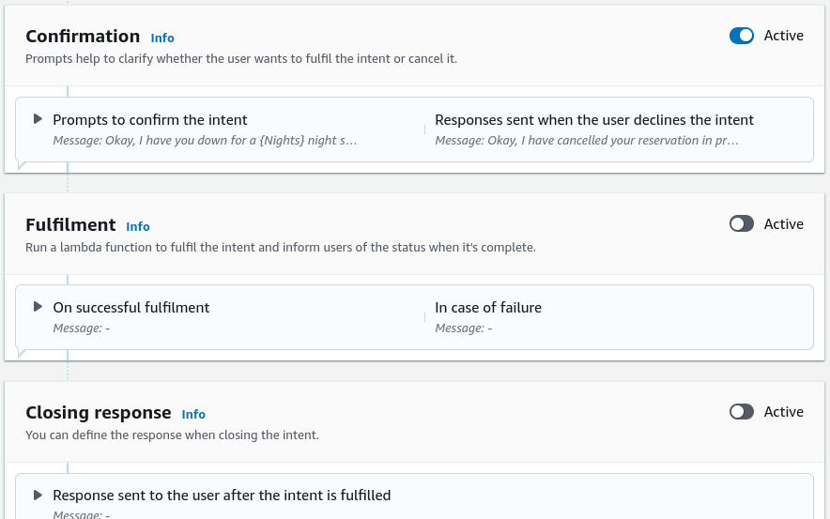Open the Info link beside Fulfilment
This screenshot has width=830, height=519.
click(x=138, y=226)
